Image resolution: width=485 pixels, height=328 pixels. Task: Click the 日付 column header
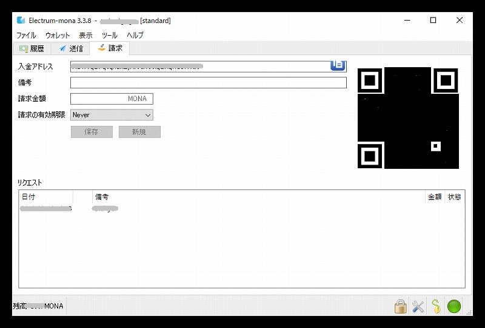point(46,197)
